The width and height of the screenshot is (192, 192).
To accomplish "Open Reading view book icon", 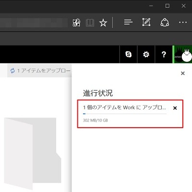I will pos(90,23).
